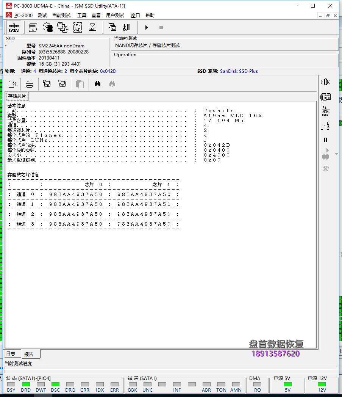Open the PC-3000 menu
342x397 pixels.
click(x=23, y=16)
